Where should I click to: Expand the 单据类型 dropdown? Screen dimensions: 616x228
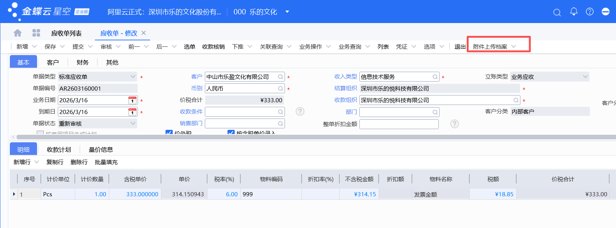[133, 77]
